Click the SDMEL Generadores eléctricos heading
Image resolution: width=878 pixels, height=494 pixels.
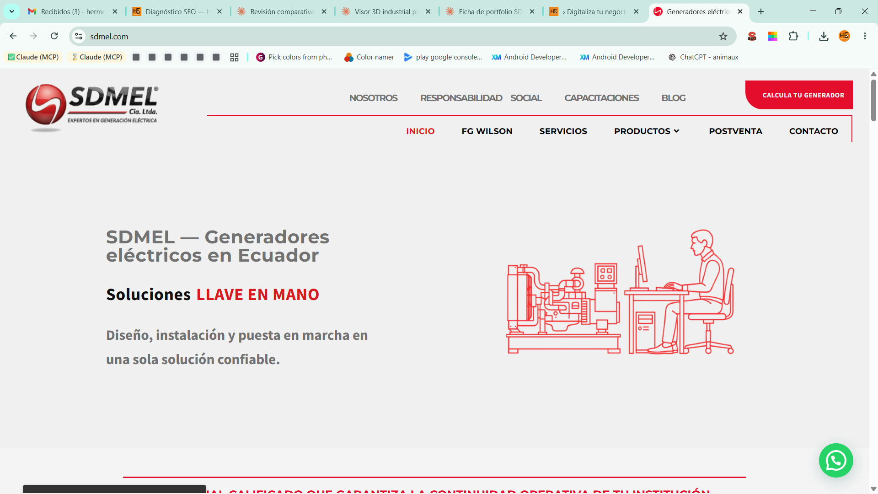pyautogui.click(x=218, y=246)
